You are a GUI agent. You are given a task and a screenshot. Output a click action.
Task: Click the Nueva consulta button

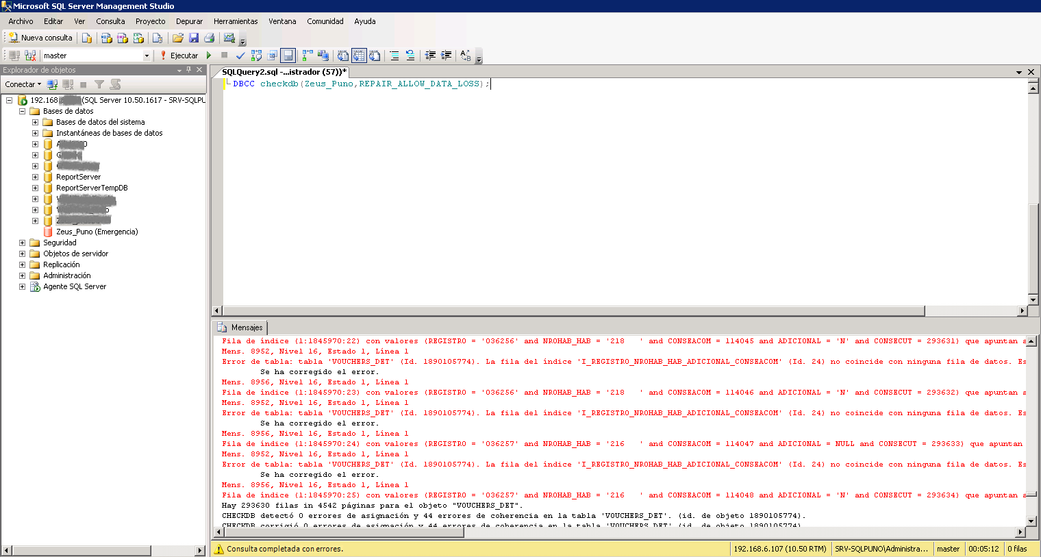pos(40,38)
